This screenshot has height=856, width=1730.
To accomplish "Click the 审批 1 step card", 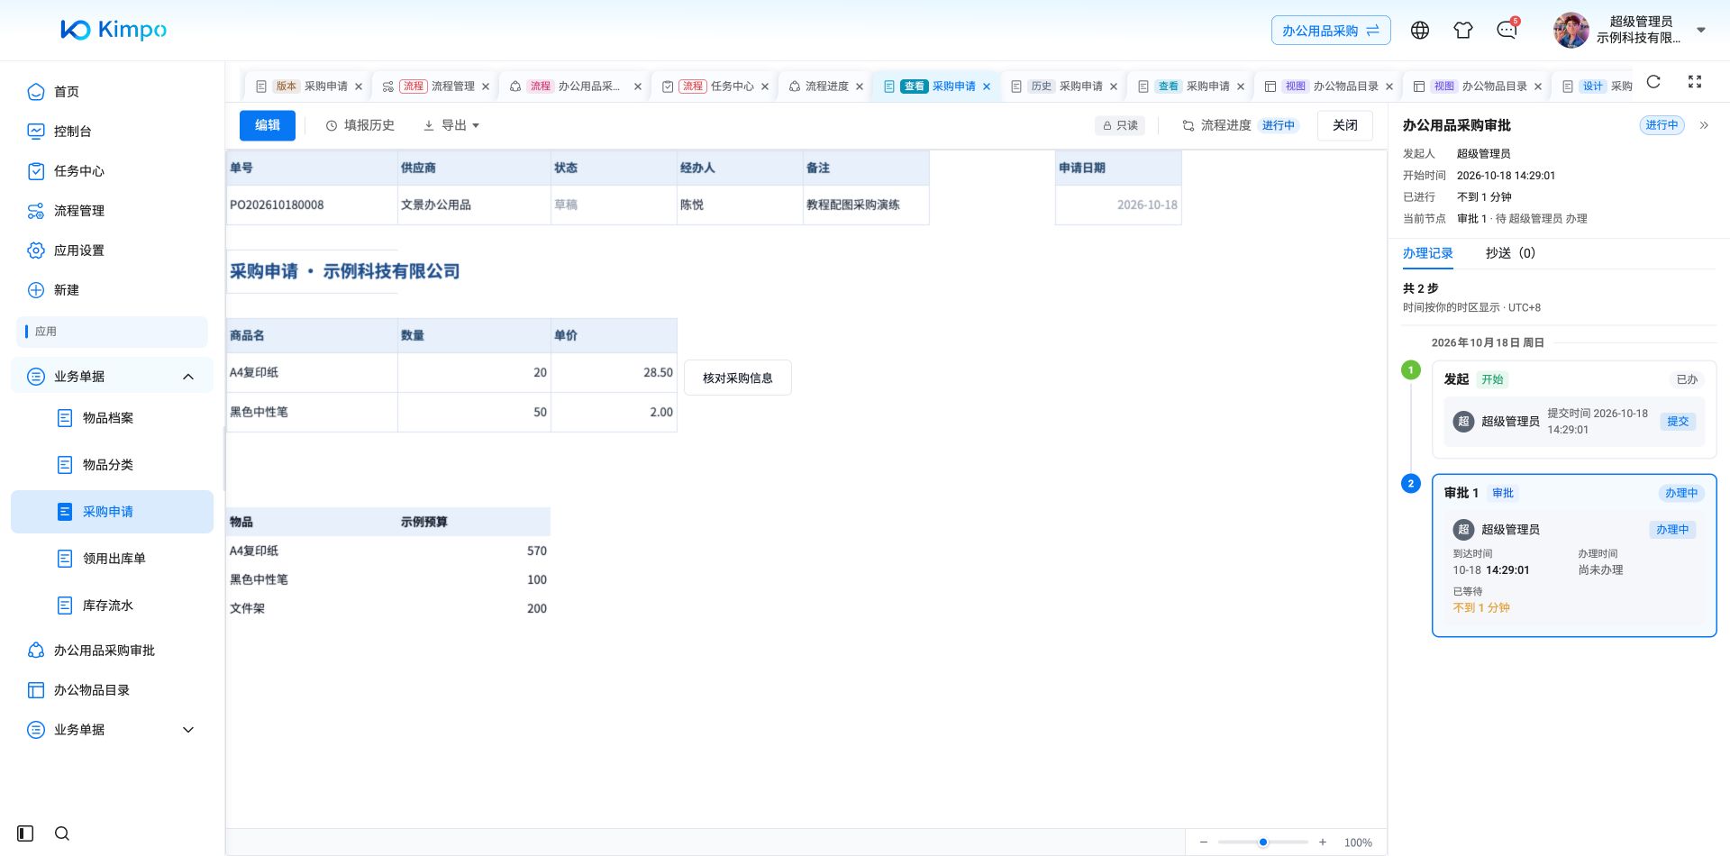I will (1574, 556).
